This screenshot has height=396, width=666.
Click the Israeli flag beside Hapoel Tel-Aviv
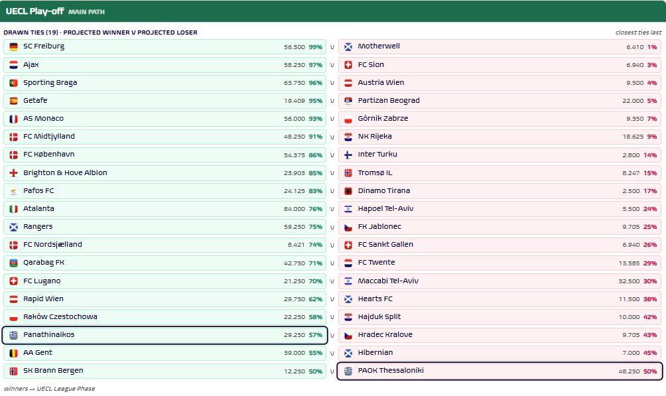point(348,209)
